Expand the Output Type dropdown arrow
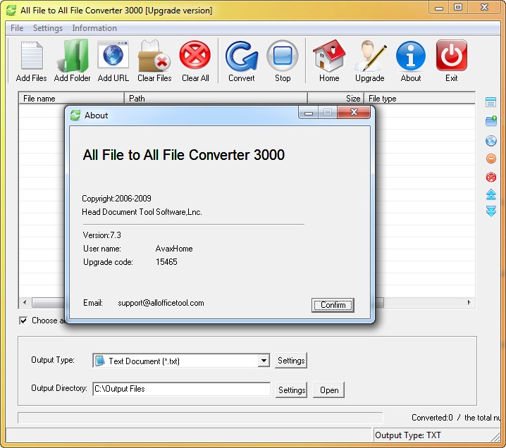The height and width of the screenshot is (448, 506). click(x=264, y=361)
